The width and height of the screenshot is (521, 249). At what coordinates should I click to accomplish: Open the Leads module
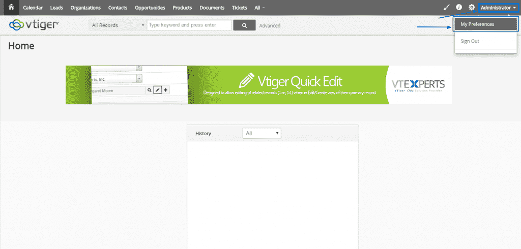click(x=56, y=8)
